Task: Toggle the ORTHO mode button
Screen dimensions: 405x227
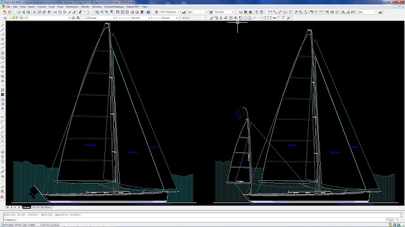Action: (x=46, y=225)
